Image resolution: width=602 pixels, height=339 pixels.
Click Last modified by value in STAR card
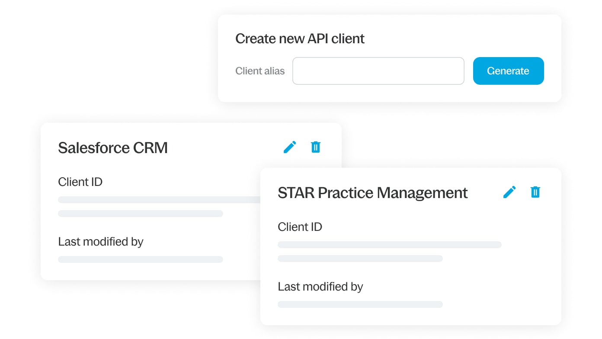click(x=360, y=304)
